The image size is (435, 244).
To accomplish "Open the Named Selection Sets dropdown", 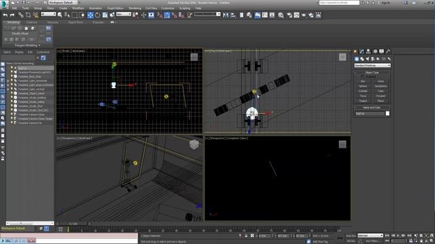I will click(207, 14).
